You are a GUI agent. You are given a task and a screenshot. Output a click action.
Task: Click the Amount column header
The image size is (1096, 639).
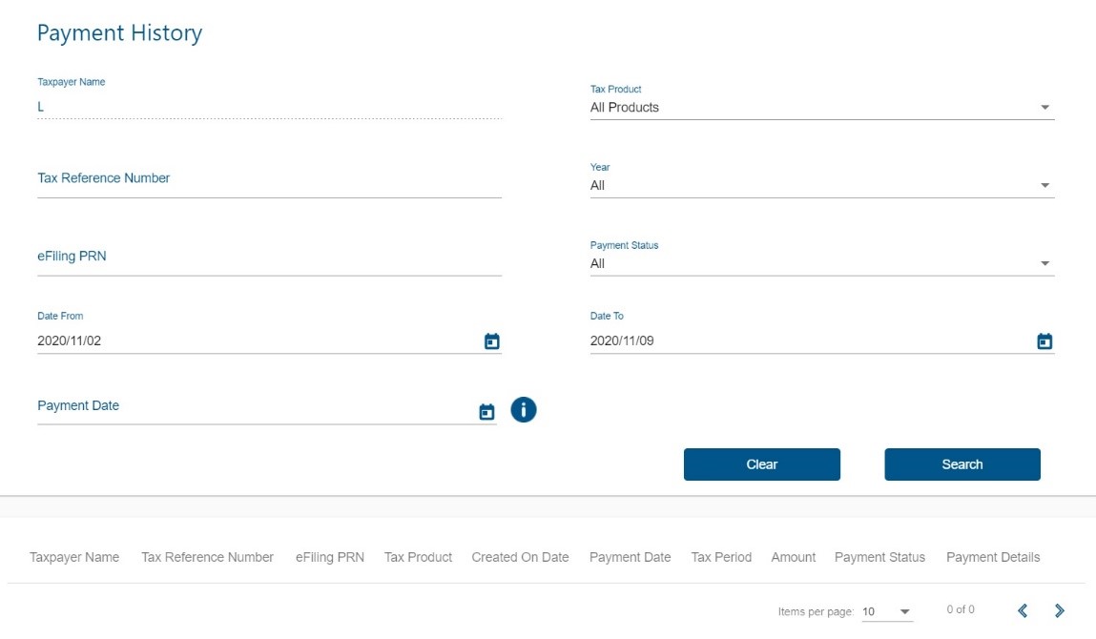tap(793, 557)
